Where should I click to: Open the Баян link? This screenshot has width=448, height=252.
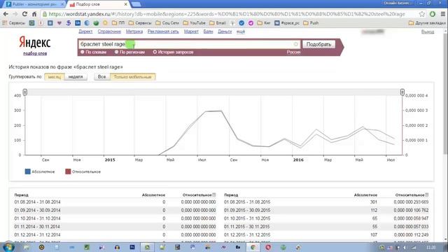point(208,31)
